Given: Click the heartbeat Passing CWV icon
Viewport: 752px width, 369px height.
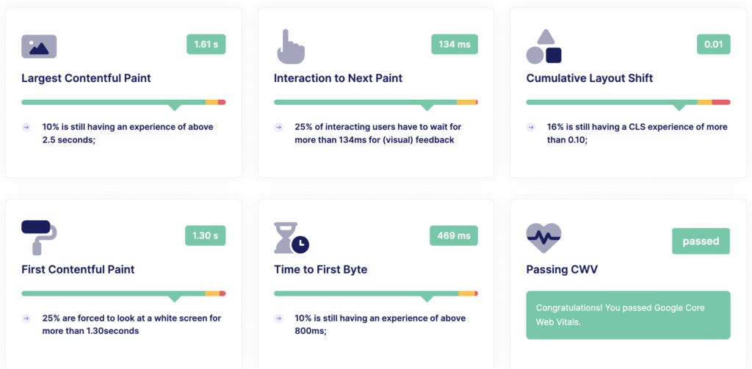Looking at the screenshot, I should pyautogui.click(x=544, y=238).
